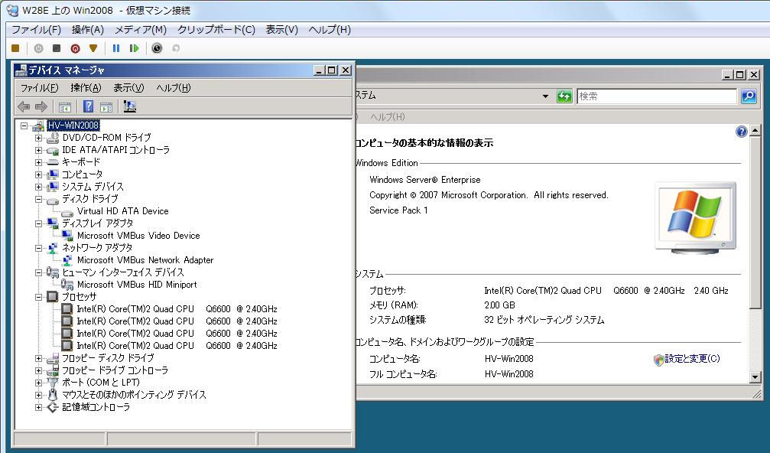
Task: Select Microsoft VMBus Network Adapter
Action: point(145,260)
